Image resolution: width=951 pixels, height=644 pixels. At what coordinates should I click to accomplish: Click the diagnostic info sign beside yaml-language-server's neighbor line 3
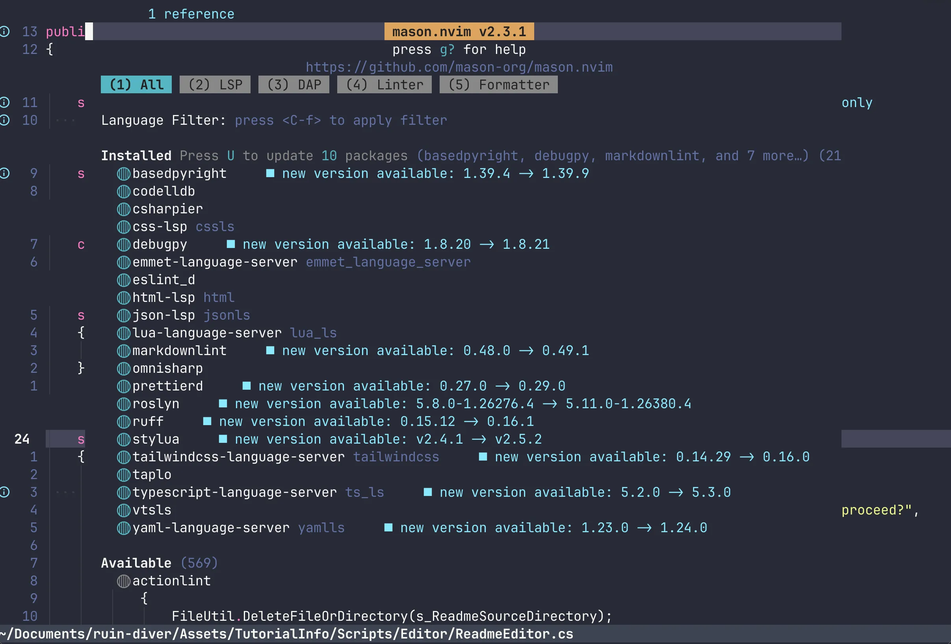pyautogui.click(x=4, y=492)
